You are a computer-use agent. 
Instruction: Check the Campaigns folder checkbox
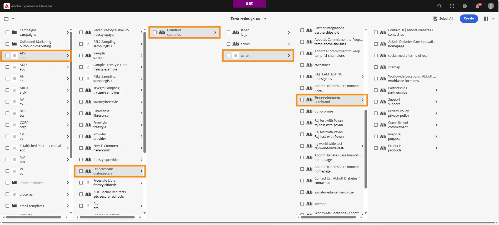pos(7,32)
